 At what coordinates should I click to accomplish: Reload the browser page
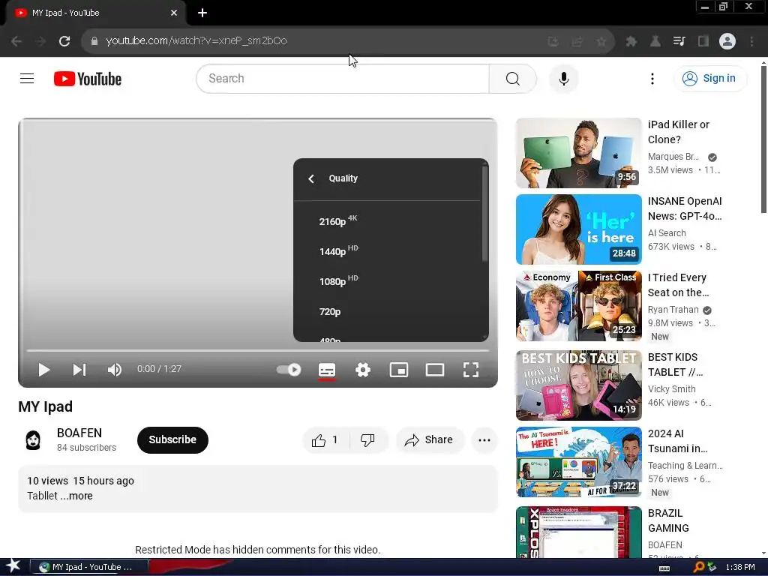64,41
